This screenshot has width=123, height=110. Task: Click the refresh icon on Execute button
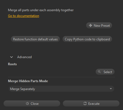tap(85, 103)
